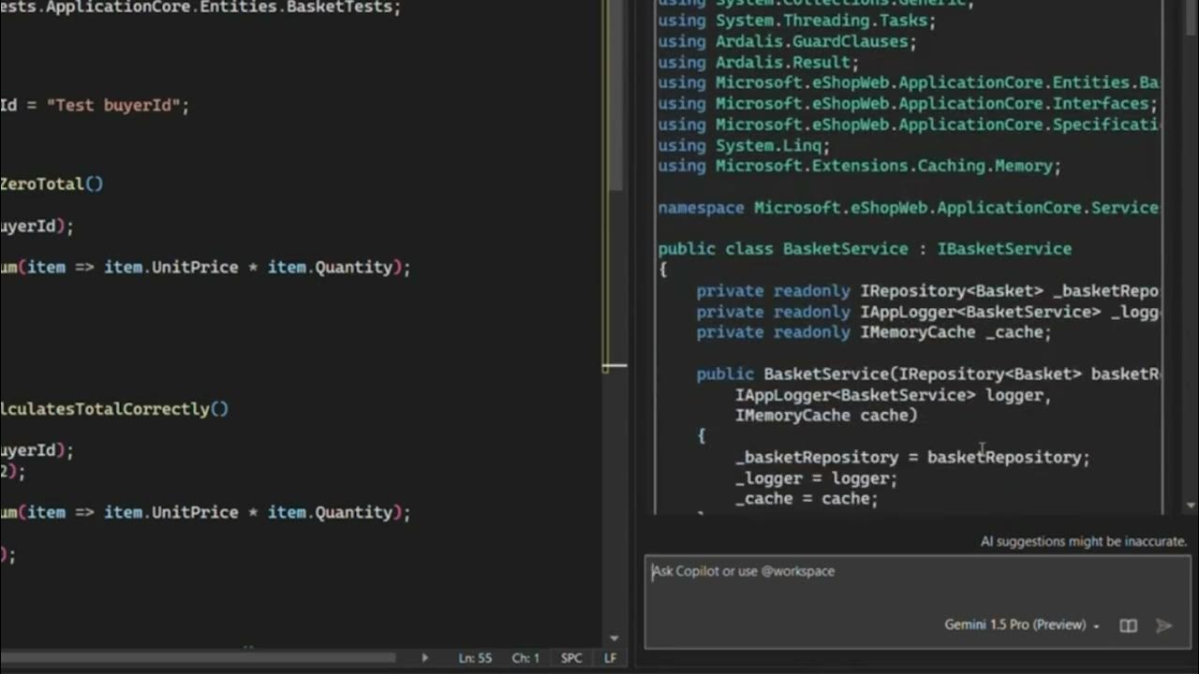Click the Ch: 1 column indicator

pyautogui.click(x=525, y=658)
